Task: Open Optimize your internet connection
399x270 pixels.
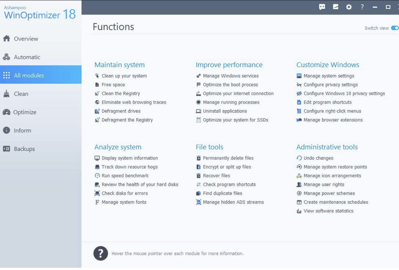Action: pos(238,93)
